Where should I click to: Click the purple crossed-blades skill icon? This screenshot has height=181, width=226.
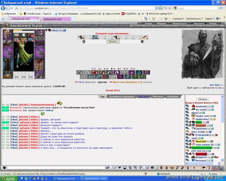(x=120, y=77)
